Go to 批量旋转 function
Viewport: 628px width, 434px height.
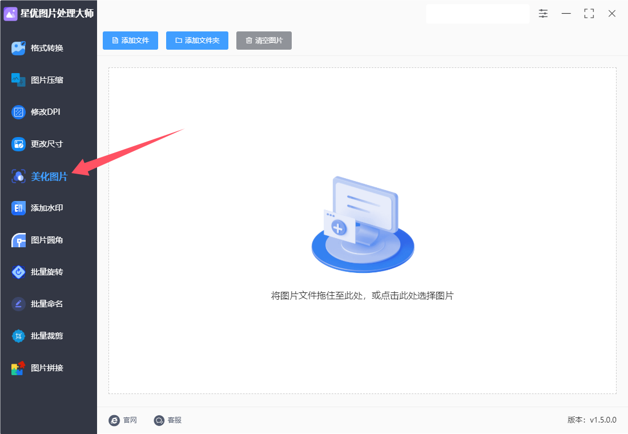click(47, 272)
